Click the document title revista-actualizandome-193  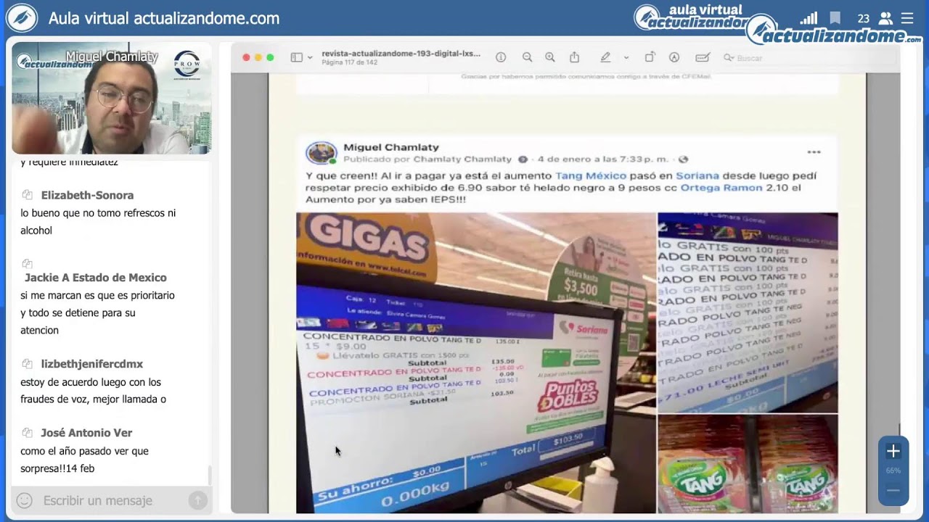point(401,54)
